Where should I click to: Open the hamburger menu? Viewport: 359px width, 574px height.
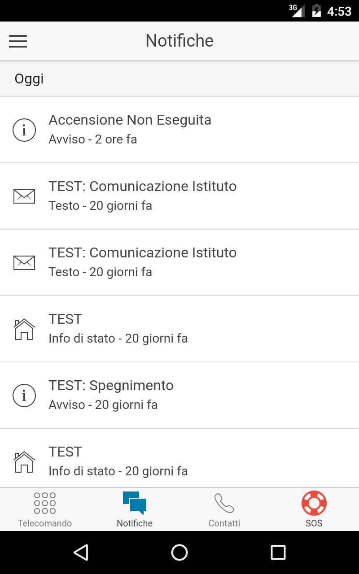pos(18,41)
